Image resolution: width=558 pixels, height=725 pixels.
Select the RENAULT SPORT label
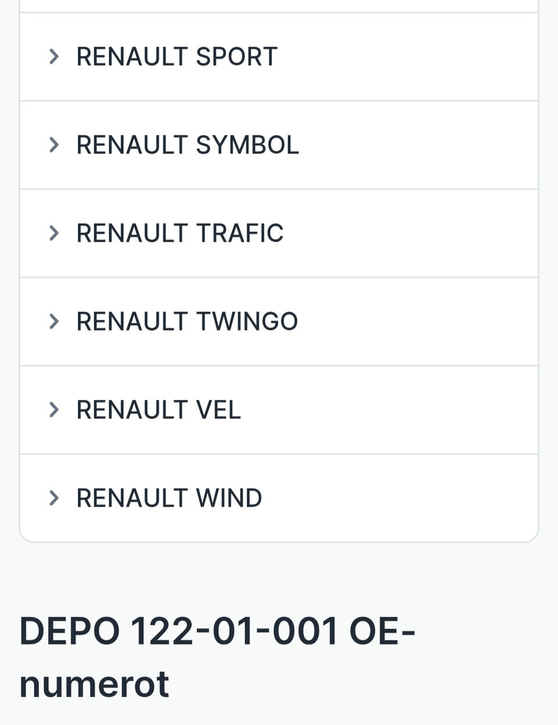(177, 56)
